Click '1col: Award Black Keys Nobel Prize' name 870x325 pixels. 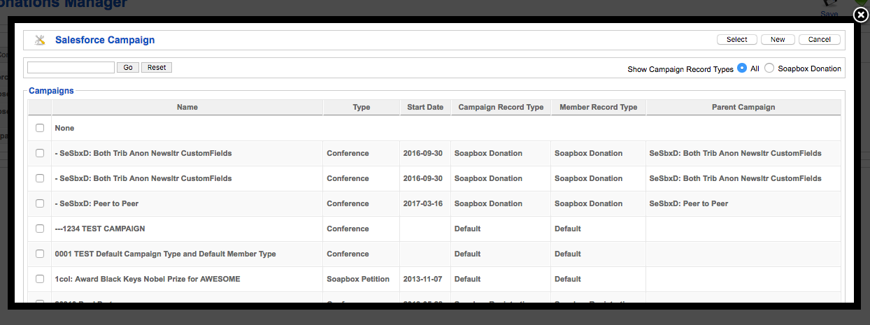148,279
